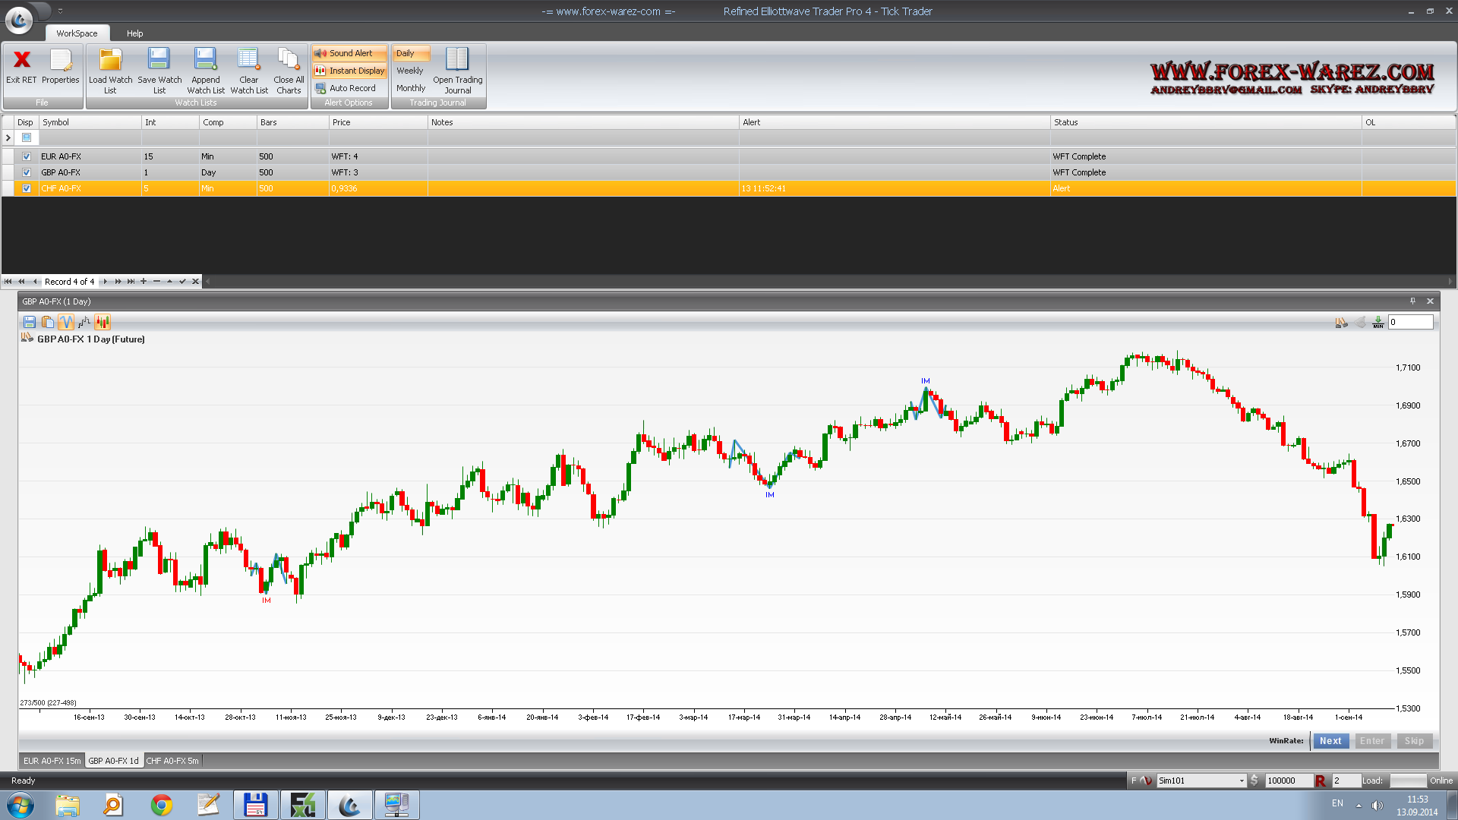Toggle the candlestick chart style icon

103,322
